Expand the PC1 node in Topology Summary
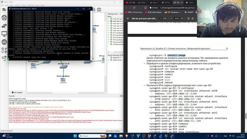Image resolution: width=247 pixels, height=139 pixels. 108,33
